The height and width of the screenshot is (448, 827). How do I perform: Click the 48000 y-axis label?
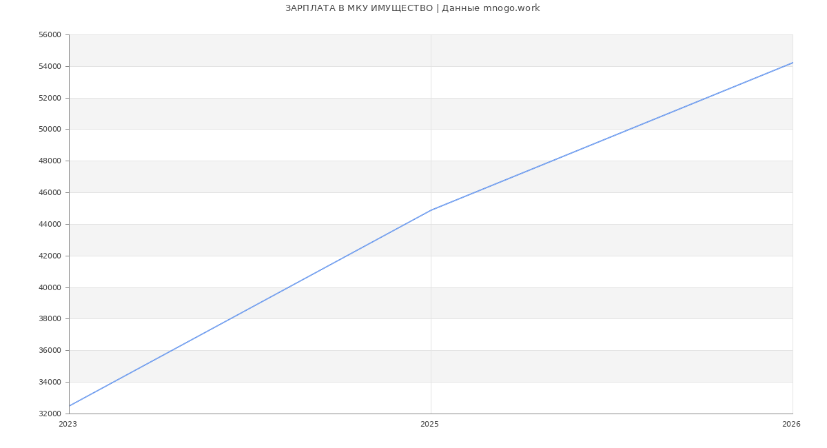[x=50, y=161]
